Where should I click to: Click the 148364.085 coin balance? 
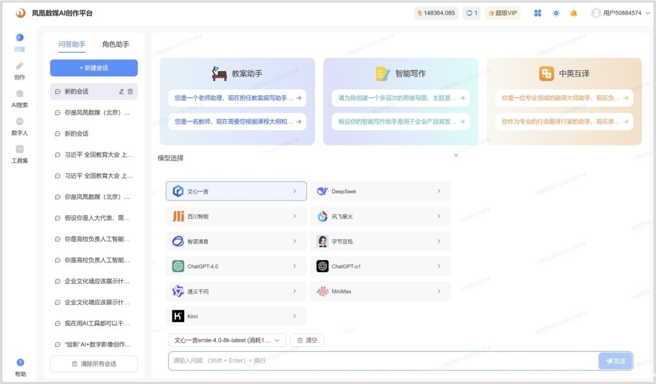[x=436, y=13]
